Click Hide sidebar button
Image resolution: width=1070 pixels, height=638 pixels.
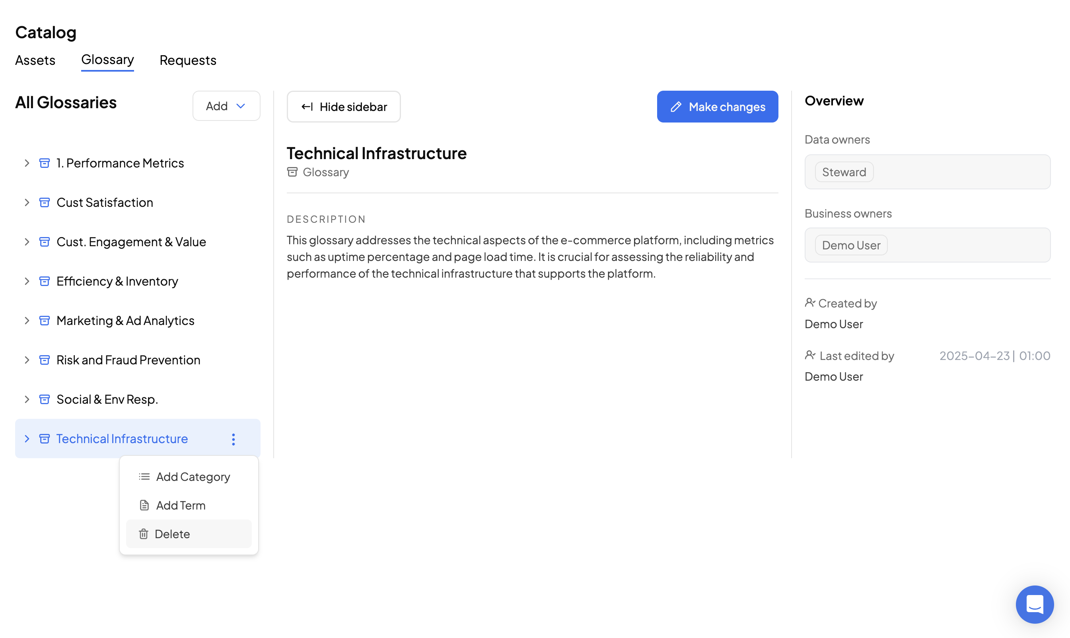click(x=344, y=107)
